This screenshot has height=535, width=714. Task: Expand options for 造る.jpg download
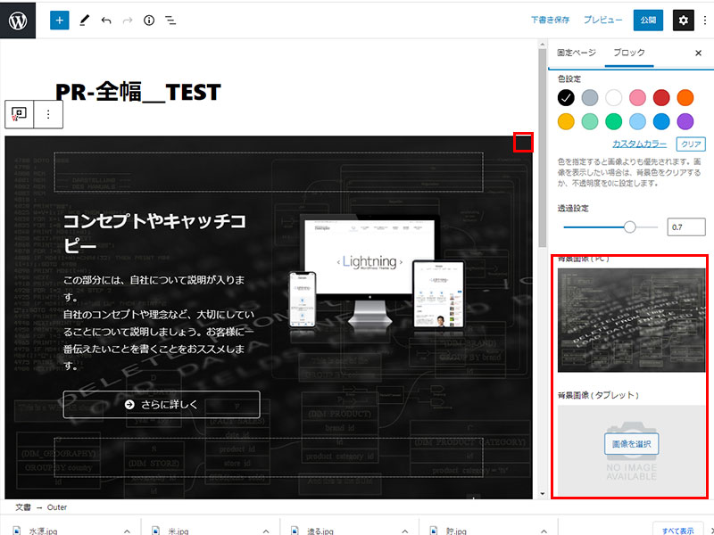click(403, 531)
